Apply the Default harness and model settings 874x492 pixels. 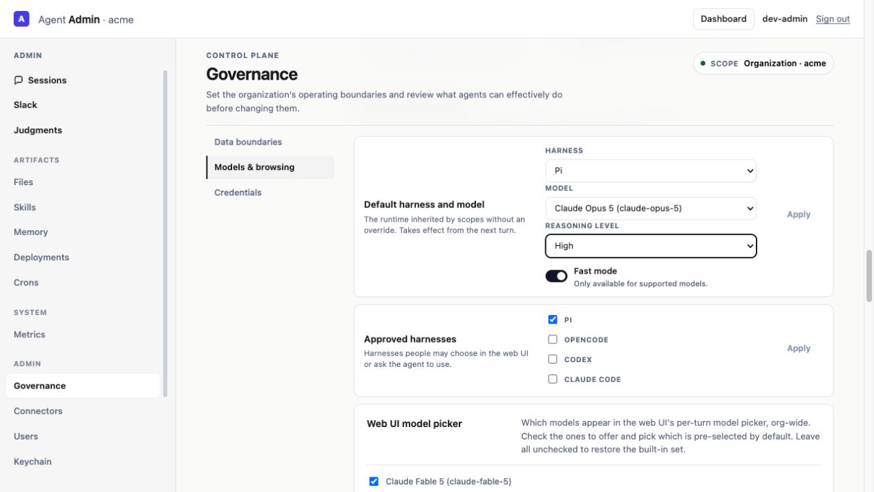(798, 215)
